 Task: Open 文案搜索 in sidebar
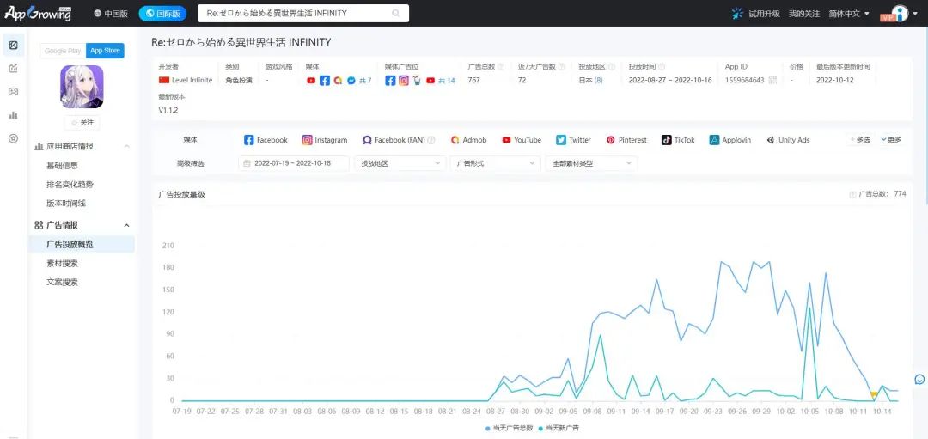(x=62, y=282)
